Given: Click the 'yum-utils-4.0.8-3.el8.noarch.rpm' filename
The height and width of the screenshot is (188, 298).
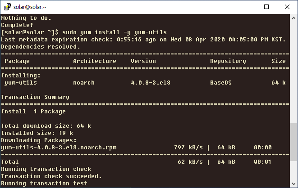Looking at the screenshot, I should [x=59, y=148].
